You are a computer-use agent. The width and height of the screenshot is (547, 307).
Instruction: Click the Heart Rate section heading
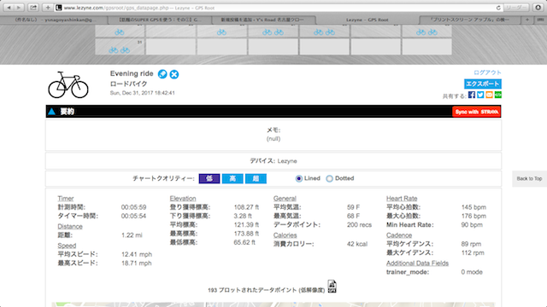402,199
